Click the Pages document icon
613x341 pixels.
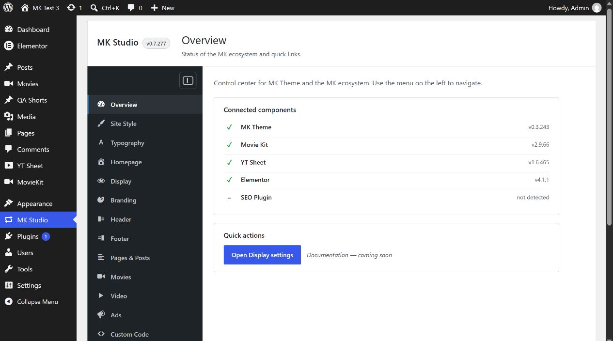(x=8, y=133)
